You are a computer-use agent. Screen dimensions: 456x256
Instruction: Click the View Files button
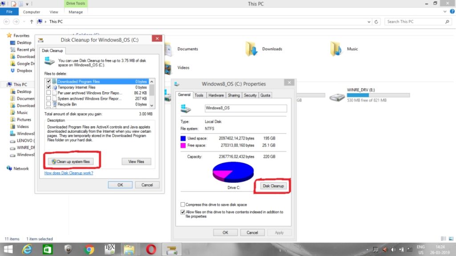[136, 162]
